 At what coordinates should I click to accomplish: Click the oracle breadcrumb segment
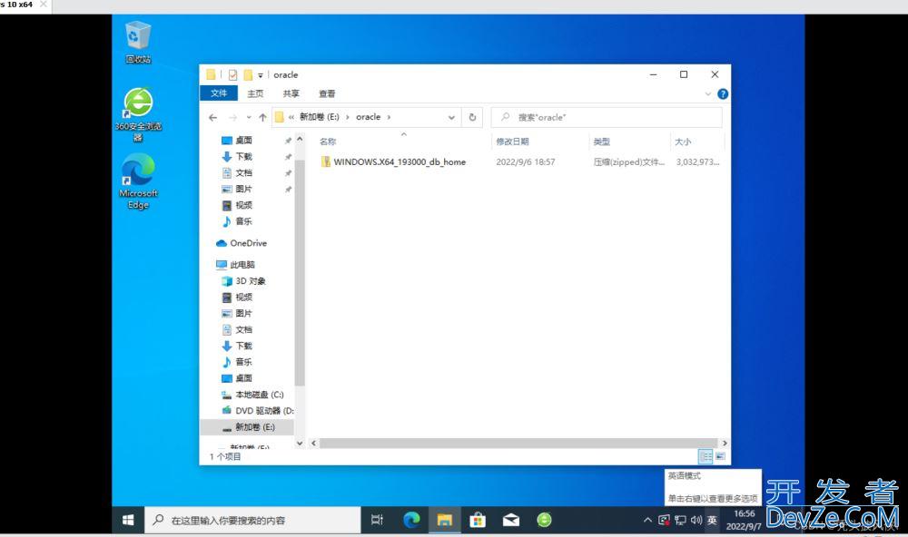pyautogui.click(x=369, y=117)
